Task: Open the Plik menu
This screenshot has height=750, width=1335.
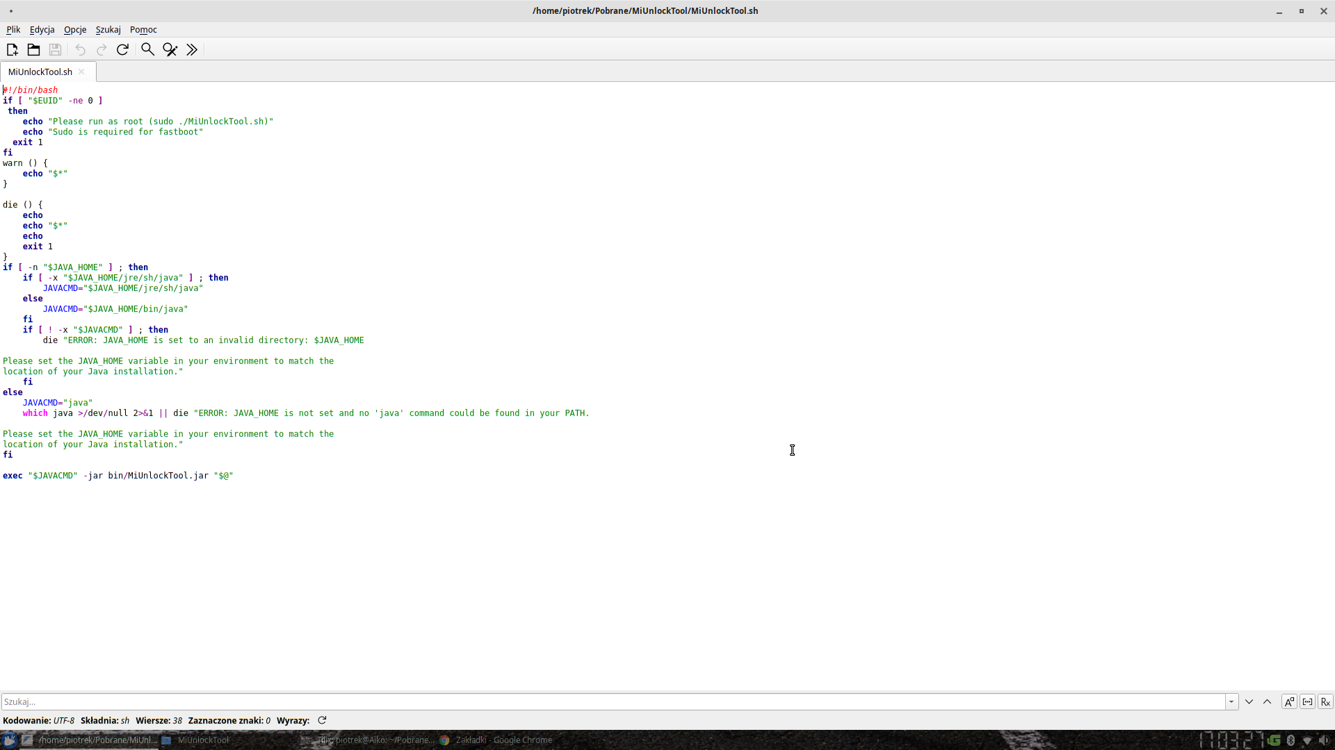Action: pyautogui.click(x=13, y=29)
